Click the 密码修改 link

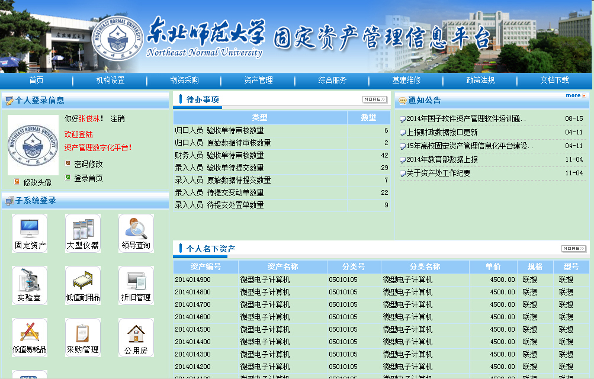point(88,164)
